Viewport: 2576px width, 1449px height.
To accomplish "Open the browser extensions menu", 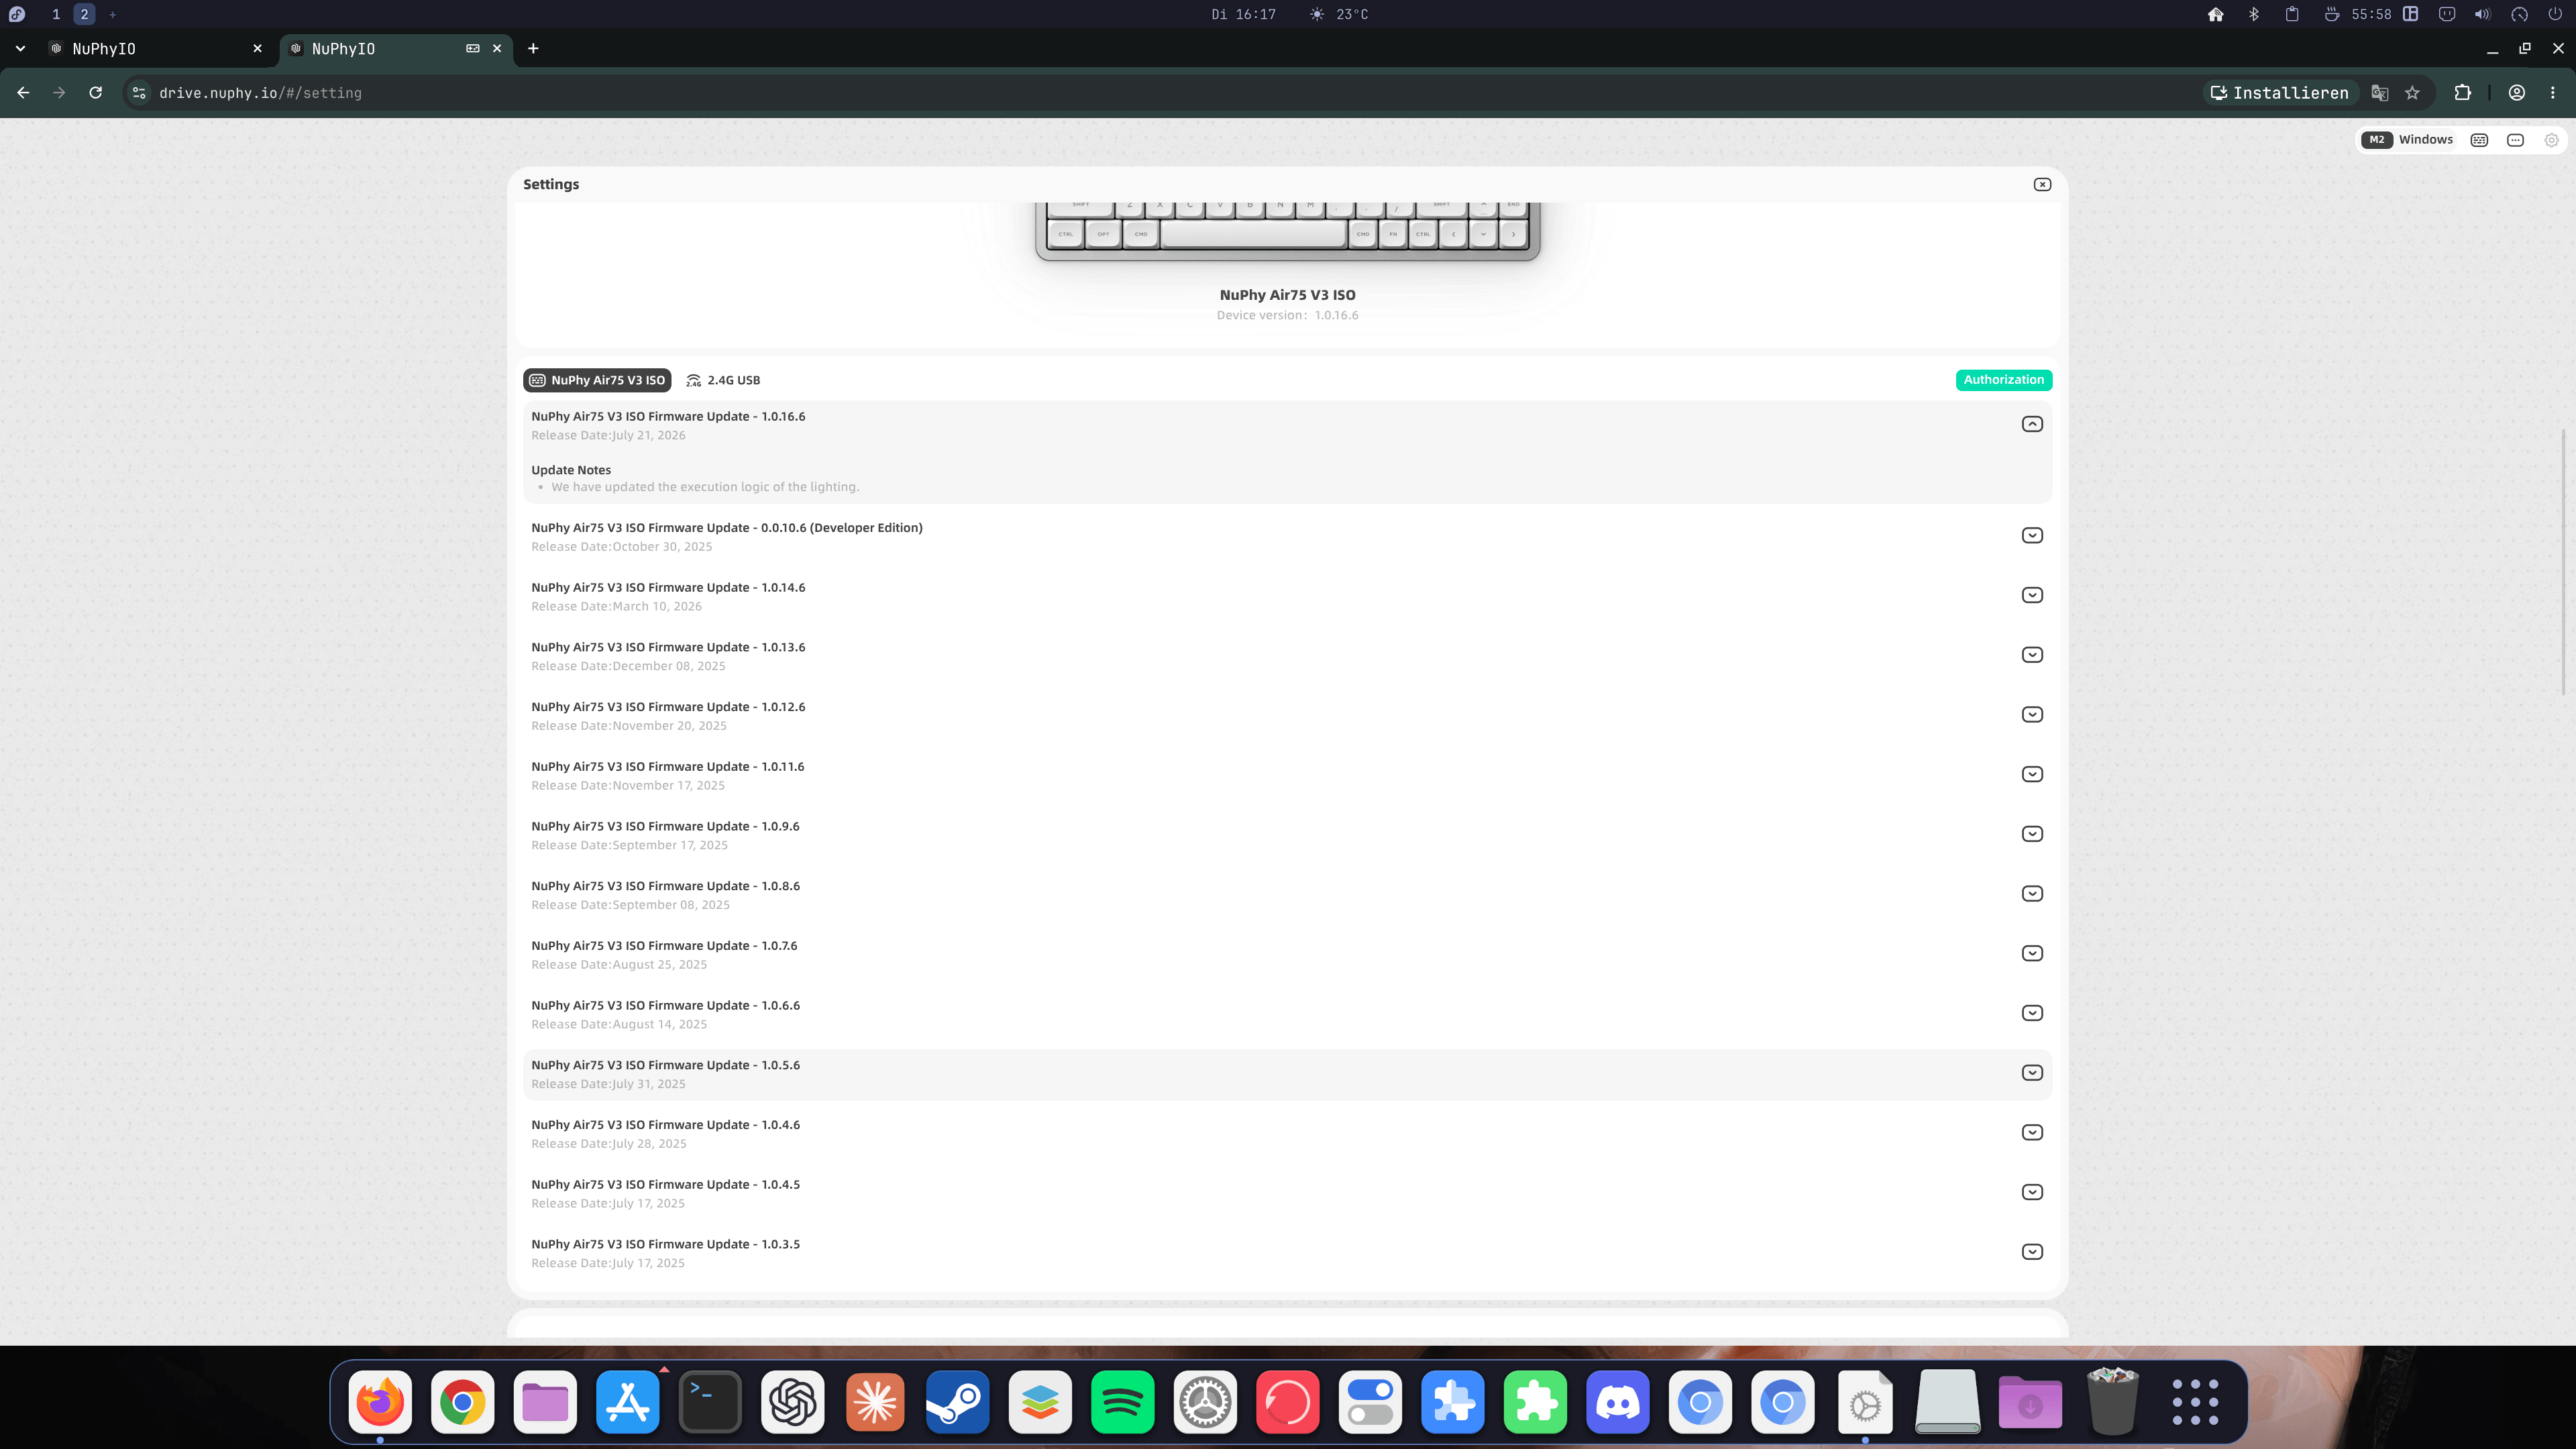I will pos(2462,93).
